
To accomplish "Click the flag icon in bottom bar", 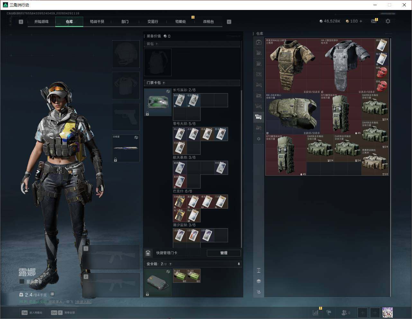I will [x=329, y=313].
